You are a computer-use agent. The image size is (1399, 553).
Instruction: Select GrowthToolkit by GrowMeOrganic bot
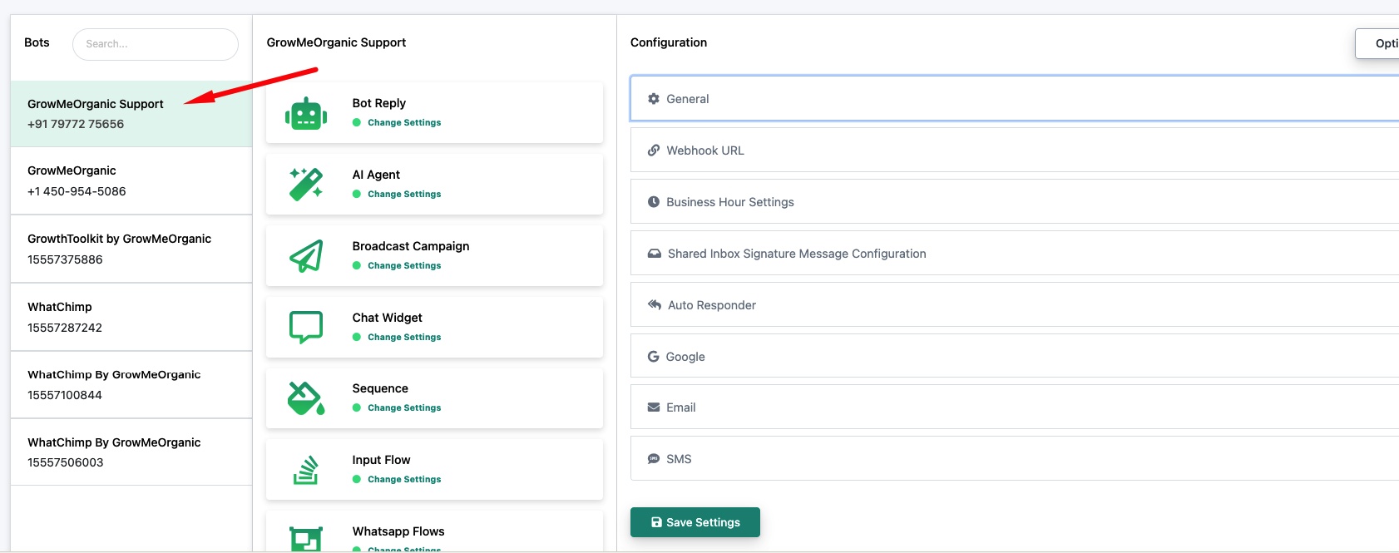(131, 249)
